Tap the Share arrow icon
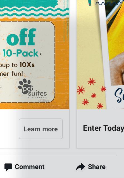The image size is (124, 178). [80, 167]
